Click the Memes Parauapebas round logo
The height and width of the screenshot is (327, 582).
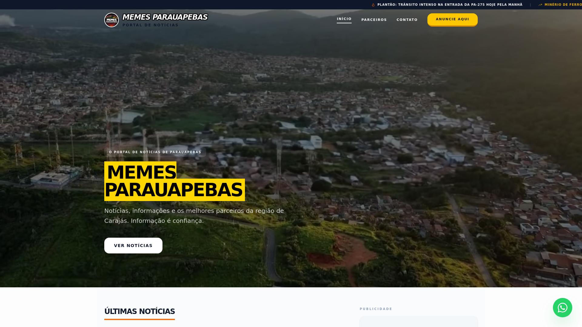pos(112,20)
